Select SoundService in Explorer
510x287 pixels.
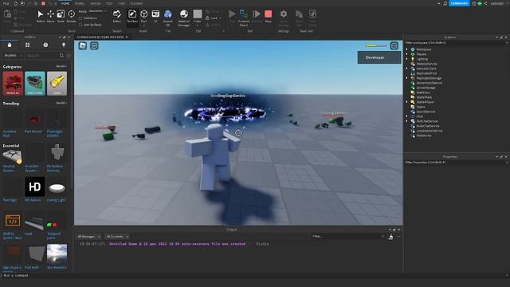[426, 112]
